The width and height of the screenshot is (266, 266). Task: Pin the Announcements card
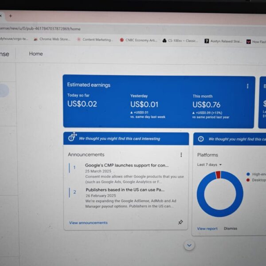tap(180, 222)
